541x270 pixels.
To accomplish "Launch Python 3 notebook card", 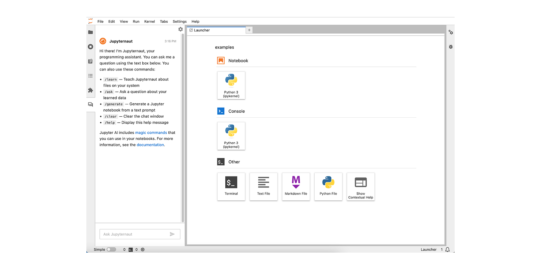I will [231, 85].
